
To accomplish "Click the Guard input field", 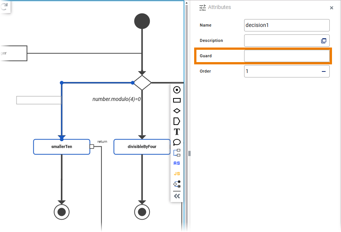I will (x=287, y=56).
